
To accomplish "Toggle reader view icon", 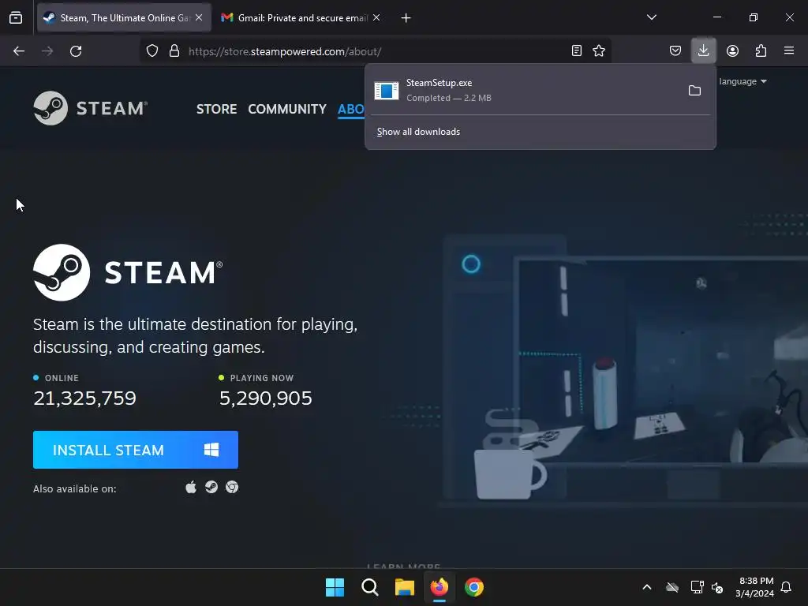I will point(577,50).
